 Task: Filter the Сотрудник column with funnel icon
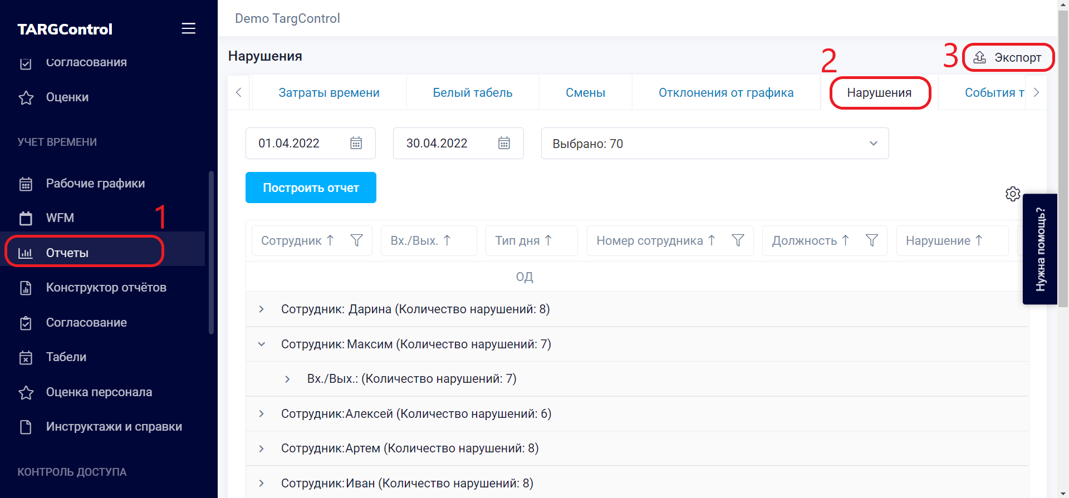[356, 240]
